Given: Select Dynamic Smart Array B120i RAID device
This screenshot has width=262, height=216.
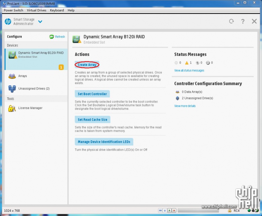Looking at the screenshot, I should click(36, 59).
